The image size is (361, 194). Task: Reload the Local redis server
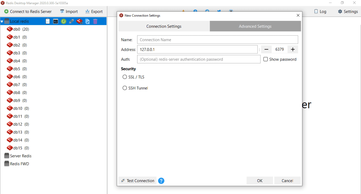click(x=63, y=21)
